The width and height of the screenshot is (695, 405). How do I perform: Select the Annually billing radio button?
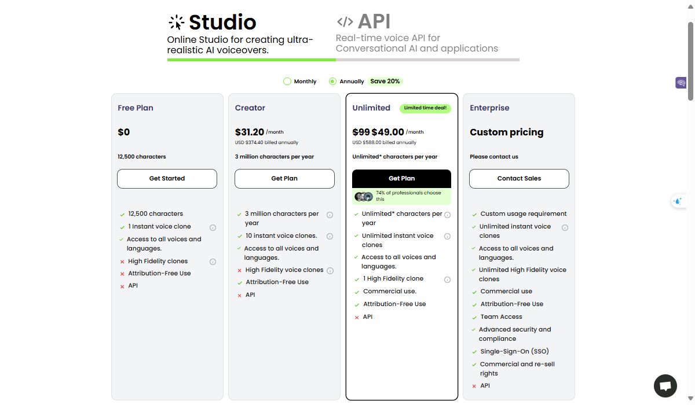pos(332,82)
